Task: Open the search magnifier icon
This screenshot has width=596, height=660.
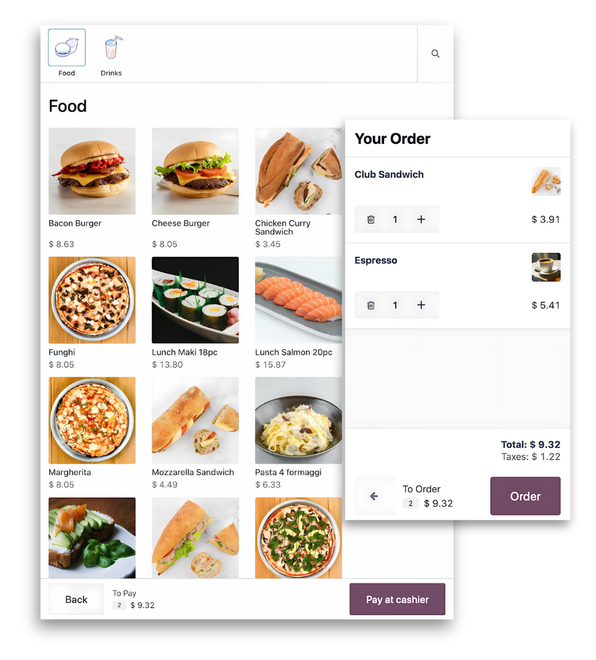Action: click(435, 53)
